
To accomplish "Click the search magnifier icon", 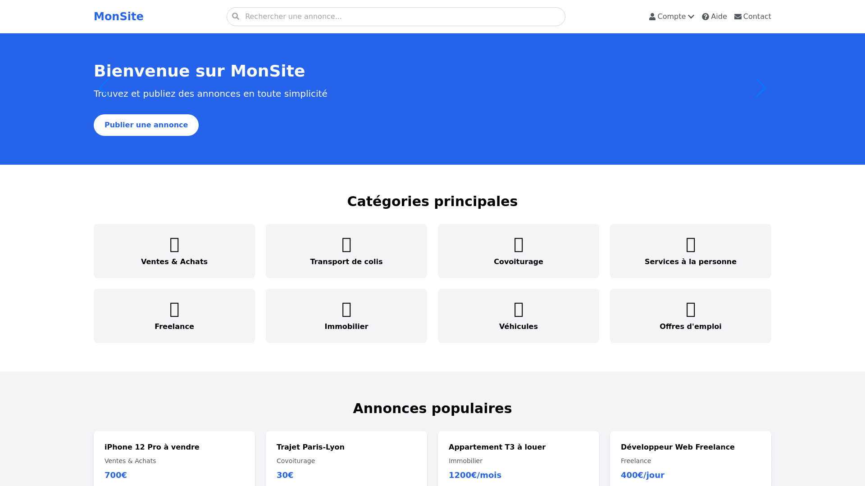I will pos(236,17).
